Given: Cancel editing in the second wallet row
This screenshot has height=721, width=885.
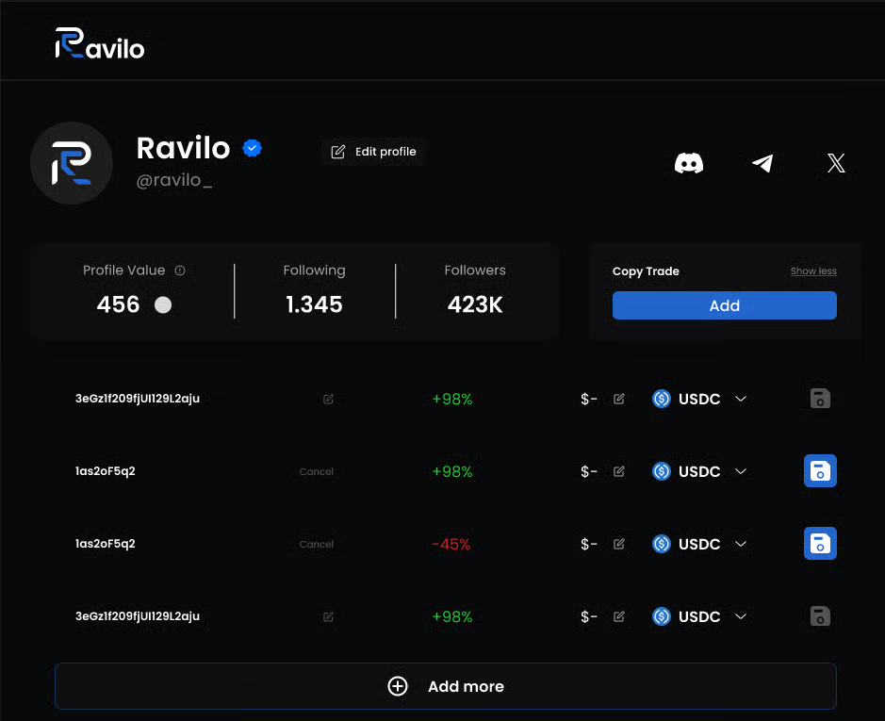Looking at the screenshot, I should pos(317,471).
